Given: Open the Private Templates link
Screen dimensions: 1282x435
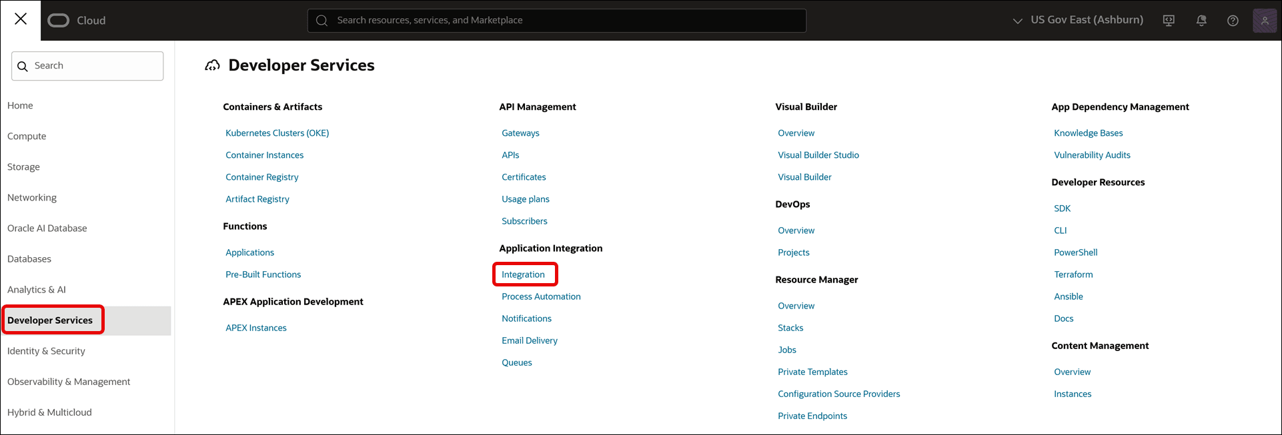Looking at the screenshot, I should point(812,372).
